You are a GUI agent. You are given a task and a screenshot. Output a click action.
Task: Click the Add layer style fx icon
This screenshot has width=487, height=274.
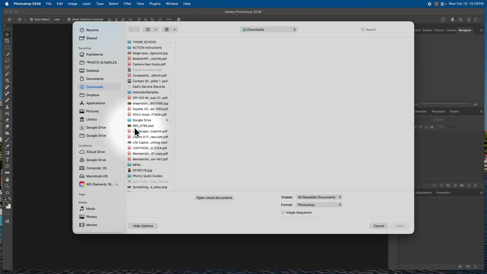tap(441, 185)
